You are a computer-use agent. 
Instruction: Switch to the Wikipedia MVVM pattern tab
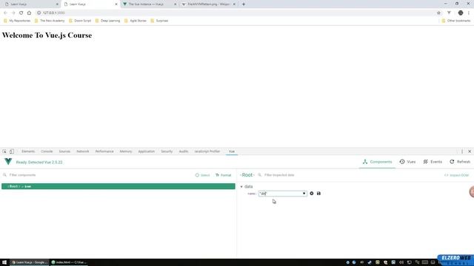tap(208, 4)
